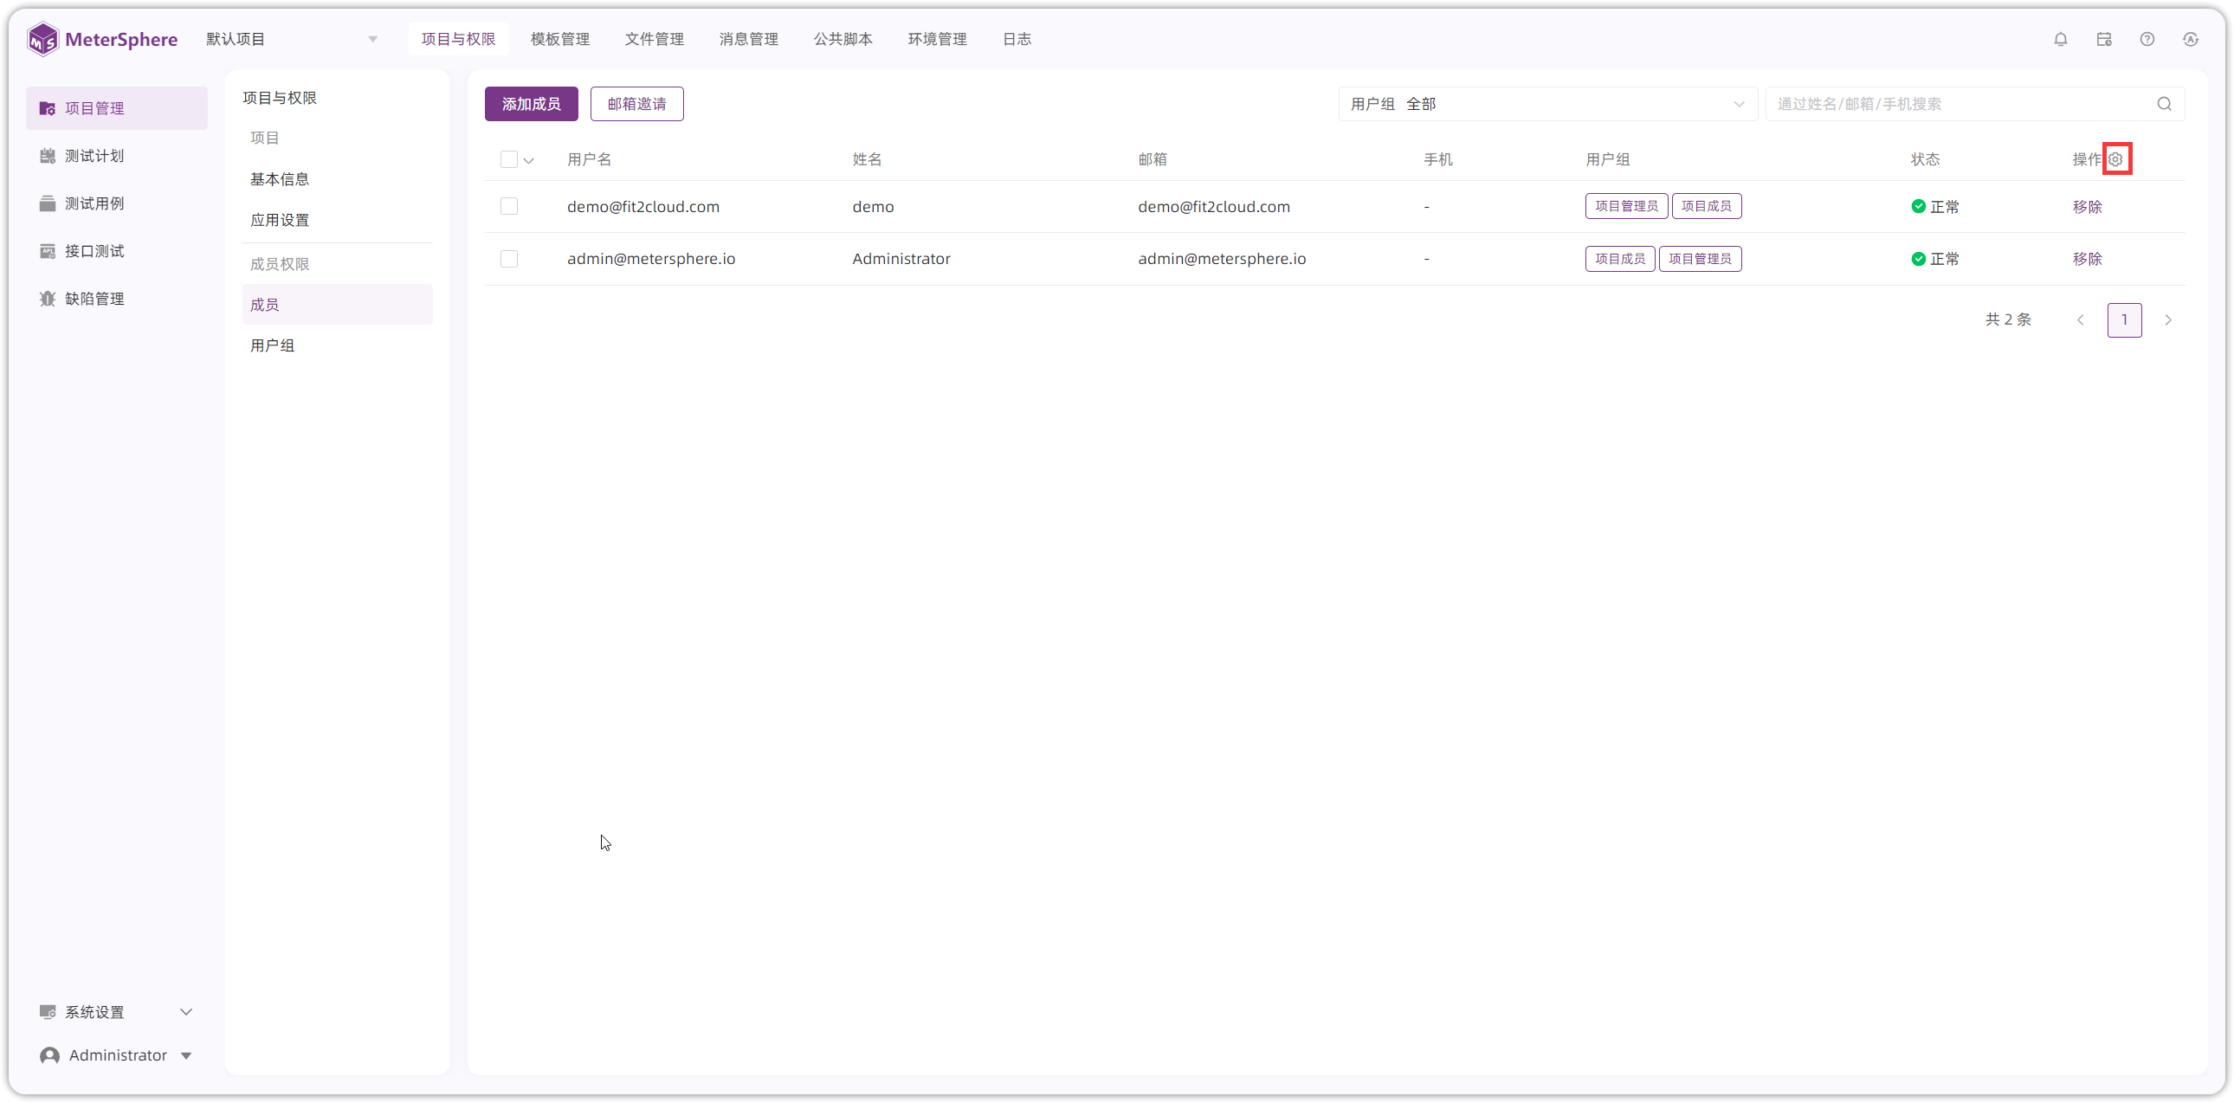
Task: Check the demo@fit2cloud.com row checkbox
Action: 509,206
